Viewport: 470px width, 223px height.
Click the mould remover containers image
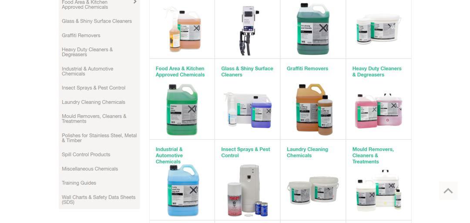click(379, 190)
